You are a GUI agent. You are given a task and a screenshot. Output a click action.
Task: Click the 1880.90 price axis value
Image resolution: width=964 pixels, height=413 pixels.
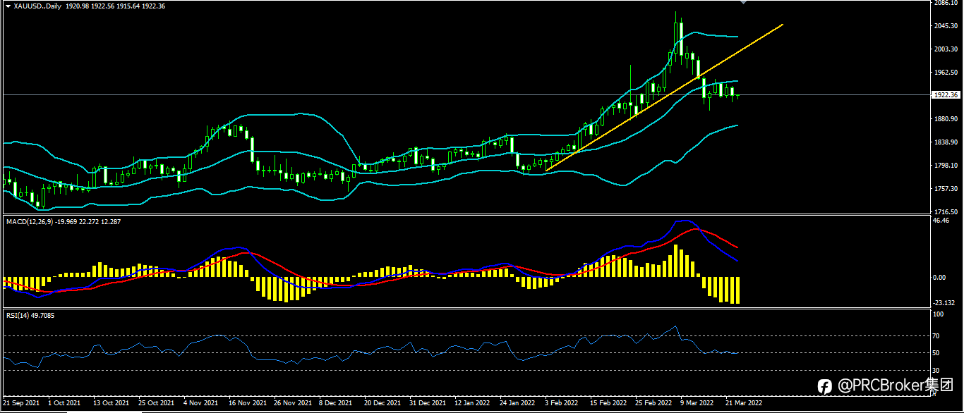pyautogui.click(x=944, y=119)
